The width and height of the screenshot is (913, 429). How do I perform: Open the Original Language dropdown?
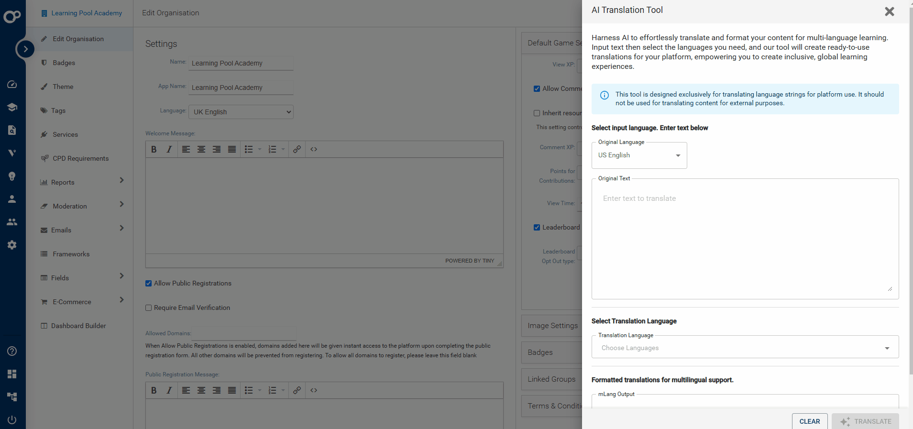pyautogui.click(x=639, y=155)
